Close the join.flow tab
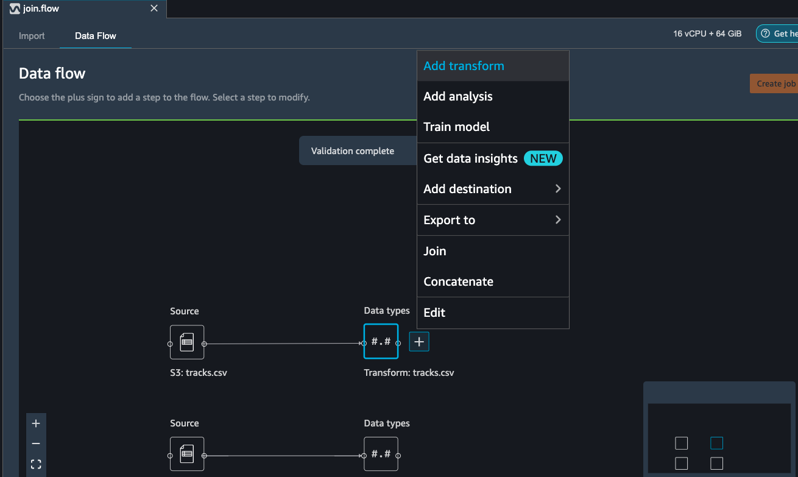This screenshot has height=477, width=798. [154, 9]
